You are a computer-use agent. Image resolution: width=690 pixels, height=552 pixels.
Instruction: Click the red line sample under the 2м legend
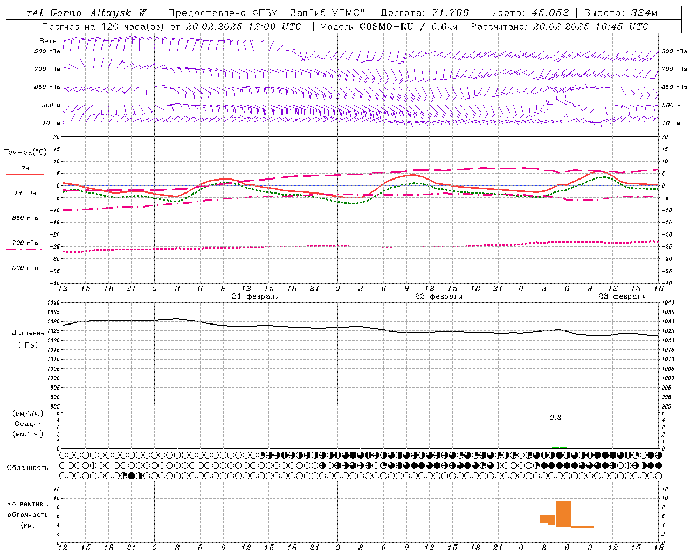click(x=25, y=175)
